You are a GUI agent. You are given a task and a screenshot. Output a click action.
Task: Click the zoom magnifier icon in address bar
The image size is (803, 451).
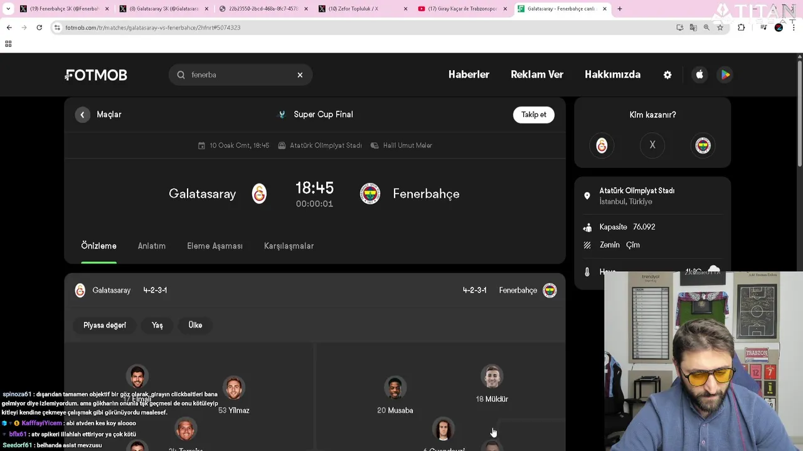point(706,28)
